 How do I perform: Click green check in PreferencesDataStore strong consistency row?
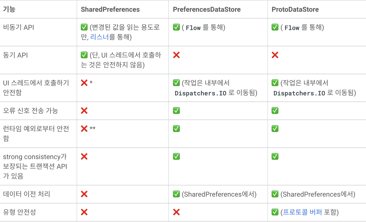176,156
